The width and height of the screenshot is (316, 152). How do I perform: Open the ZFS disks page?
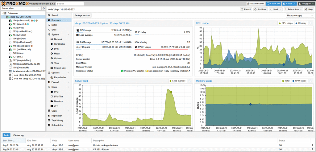pos(56,106)
